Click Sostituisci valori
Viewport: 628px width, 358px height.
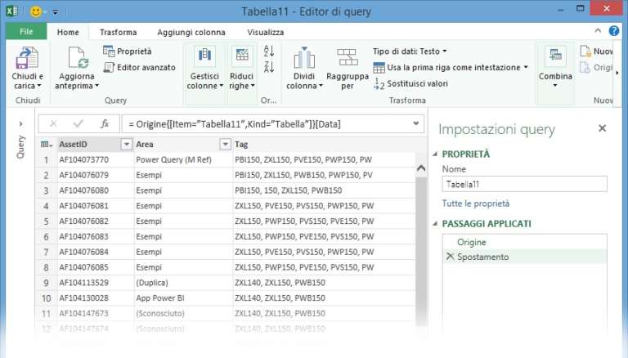tap(410, 83)
